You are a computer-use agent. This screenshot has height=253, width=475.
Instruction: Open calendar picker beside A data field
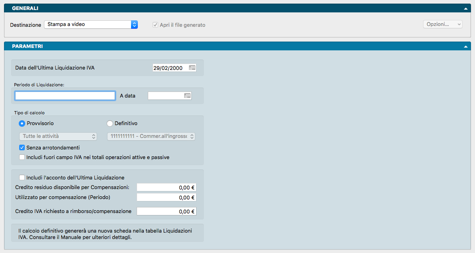(x=187, y=96)
